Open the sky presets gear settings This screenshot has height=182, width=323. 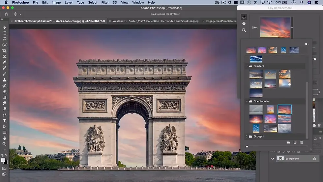click(x=306, y=44)
